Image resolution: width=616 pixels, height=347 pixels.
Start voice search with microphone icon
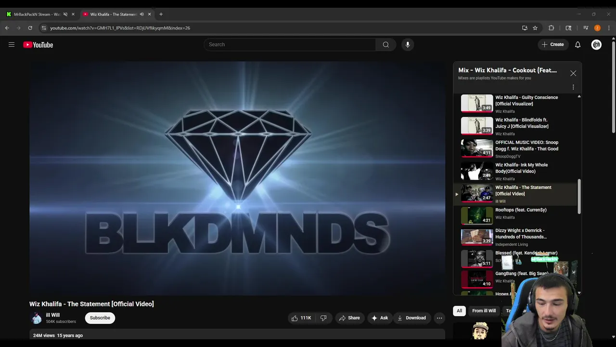tap(408, 44)
